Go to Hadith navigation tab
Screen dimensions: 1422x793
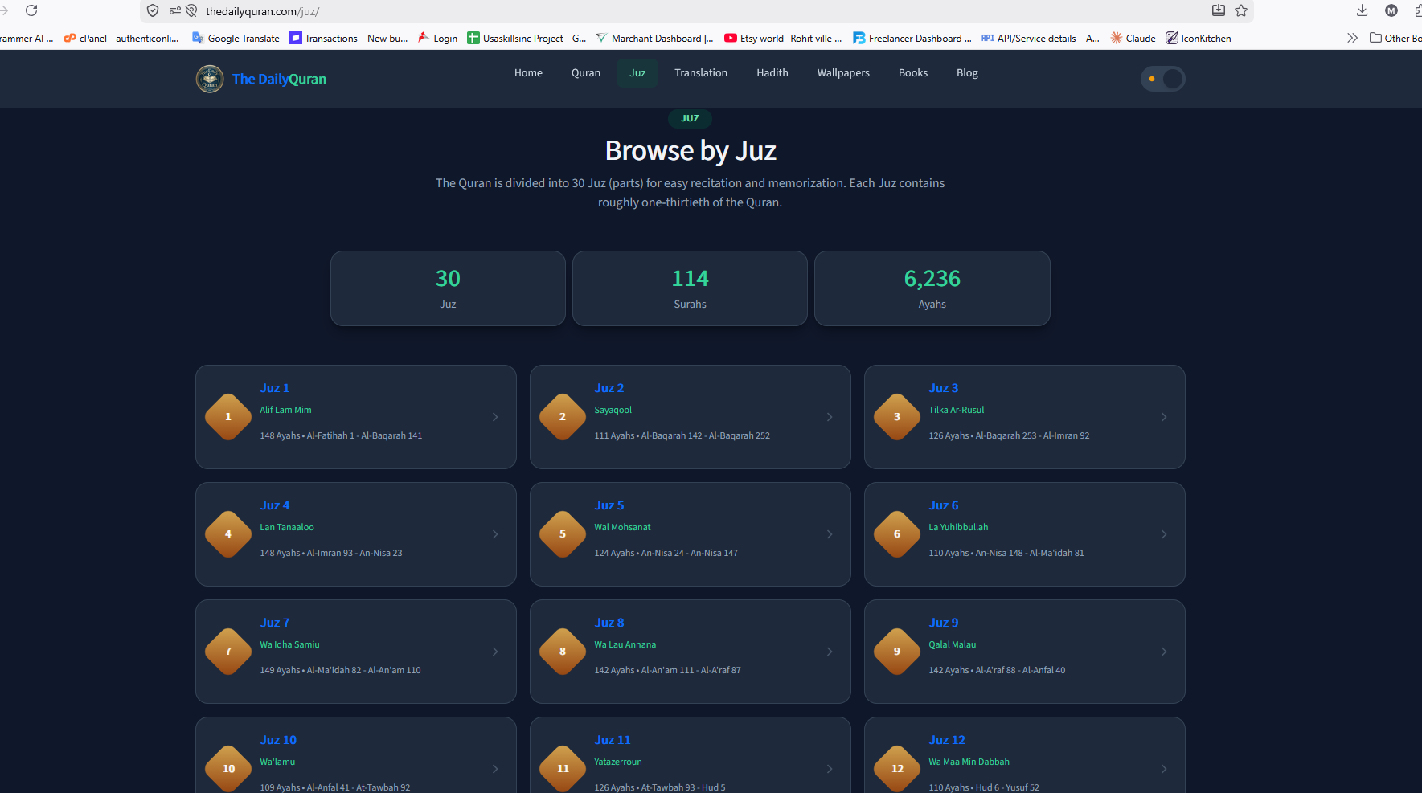click(772, 73)
